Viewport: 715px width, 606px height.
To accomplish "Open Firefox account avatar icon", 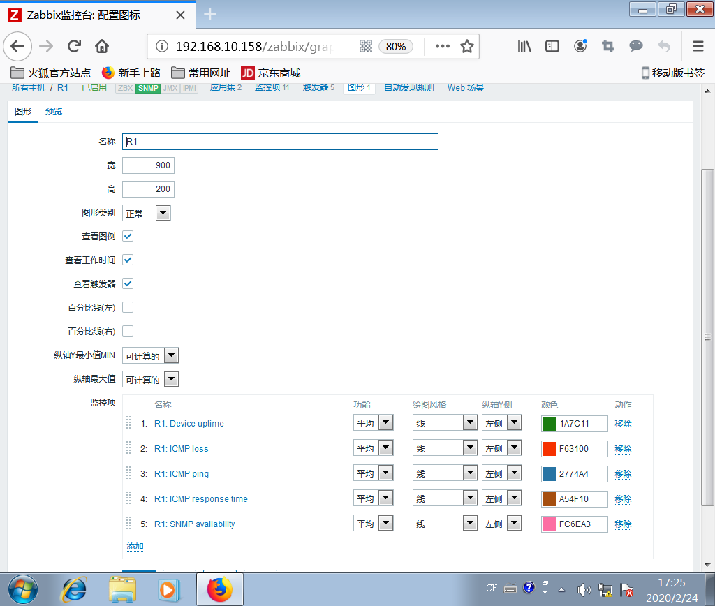I will [x=580, y=46].
